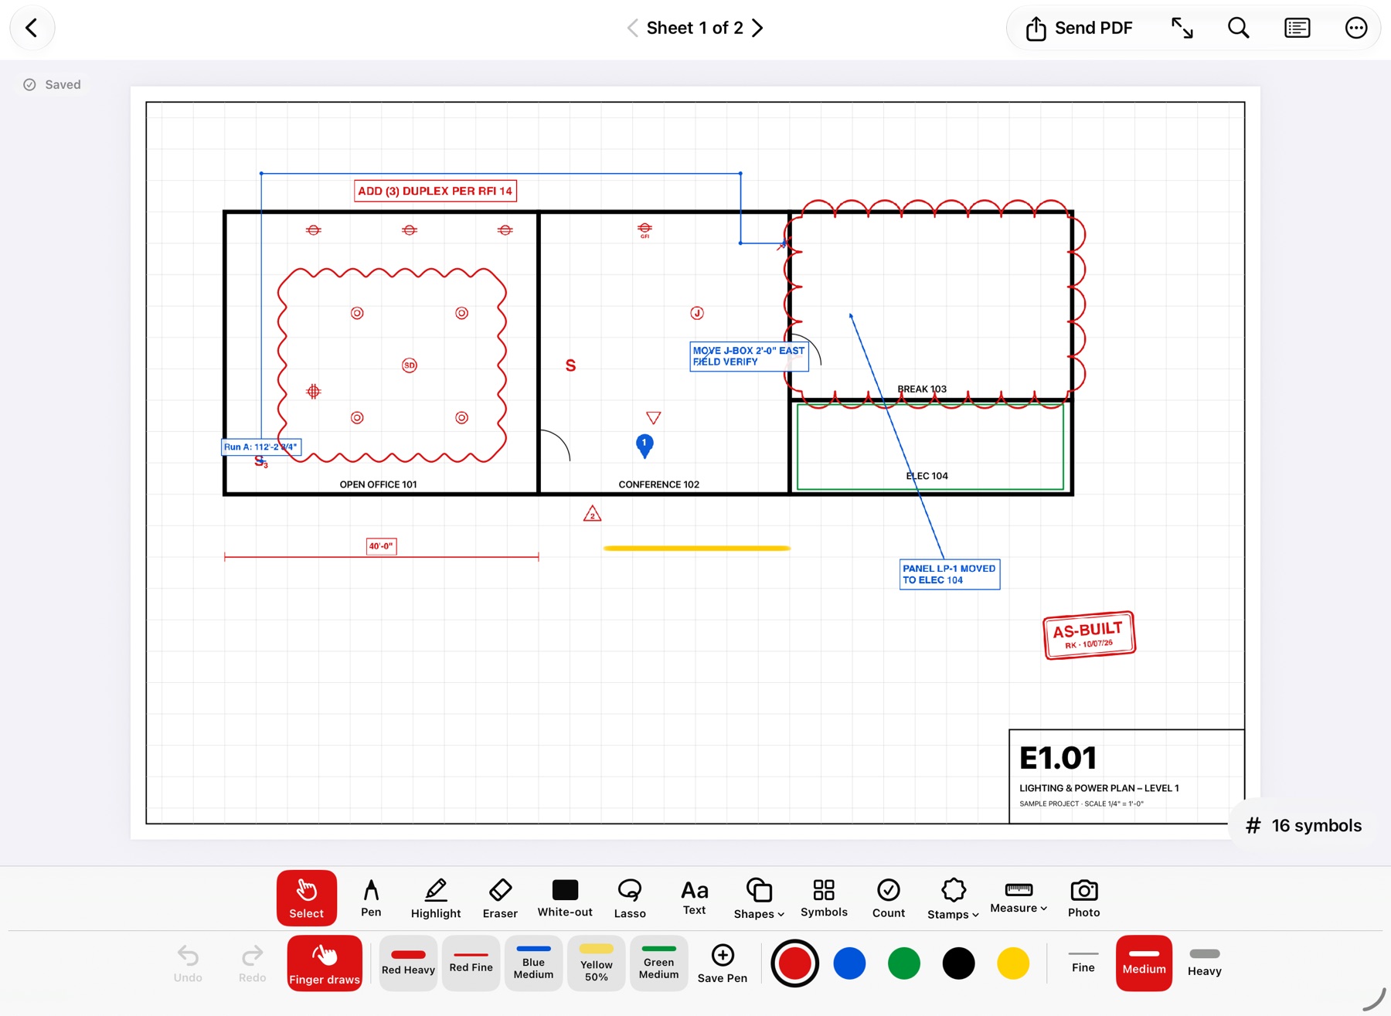Open the Sheet 1 of 2 title
1391x1016 pixels.
pyautogui.click(x=695, y=29)
